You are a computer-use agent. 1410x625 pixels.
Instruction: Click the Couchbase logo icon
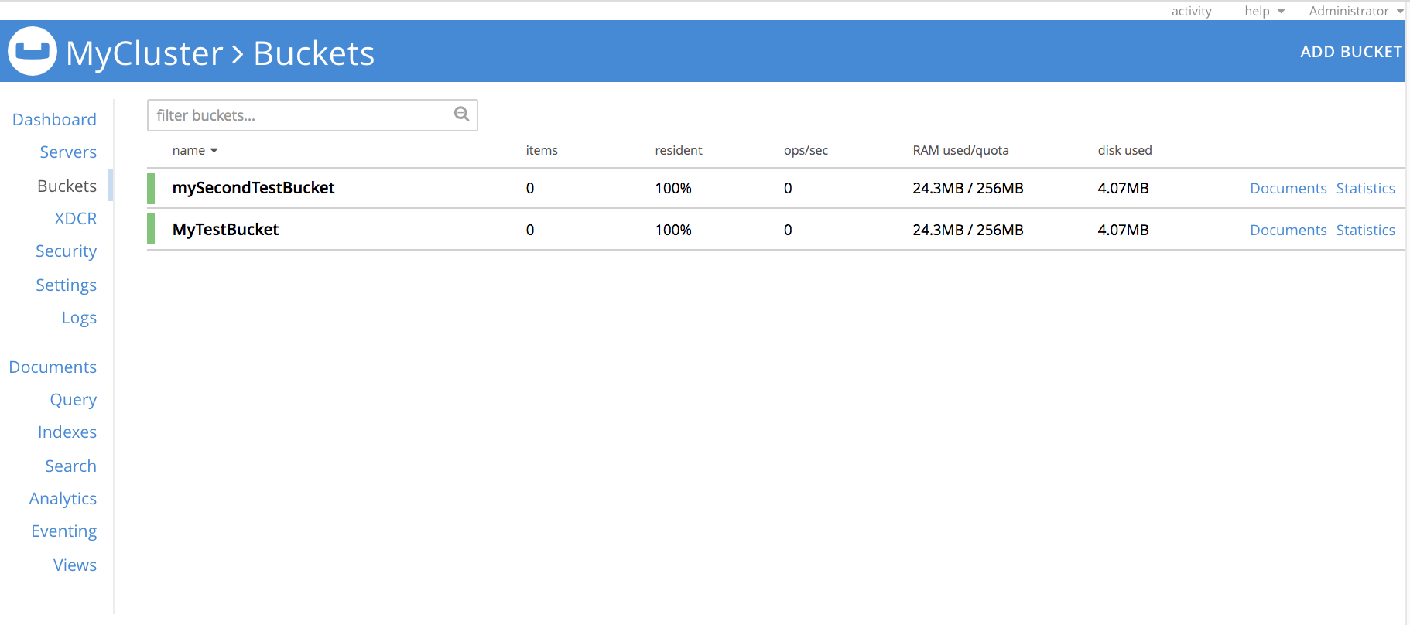[x=33, y=51]
